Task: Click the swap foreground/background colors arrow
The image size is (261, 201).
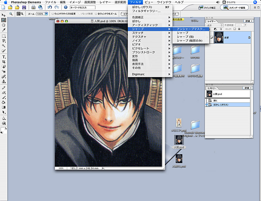Action: click(6, 128)
